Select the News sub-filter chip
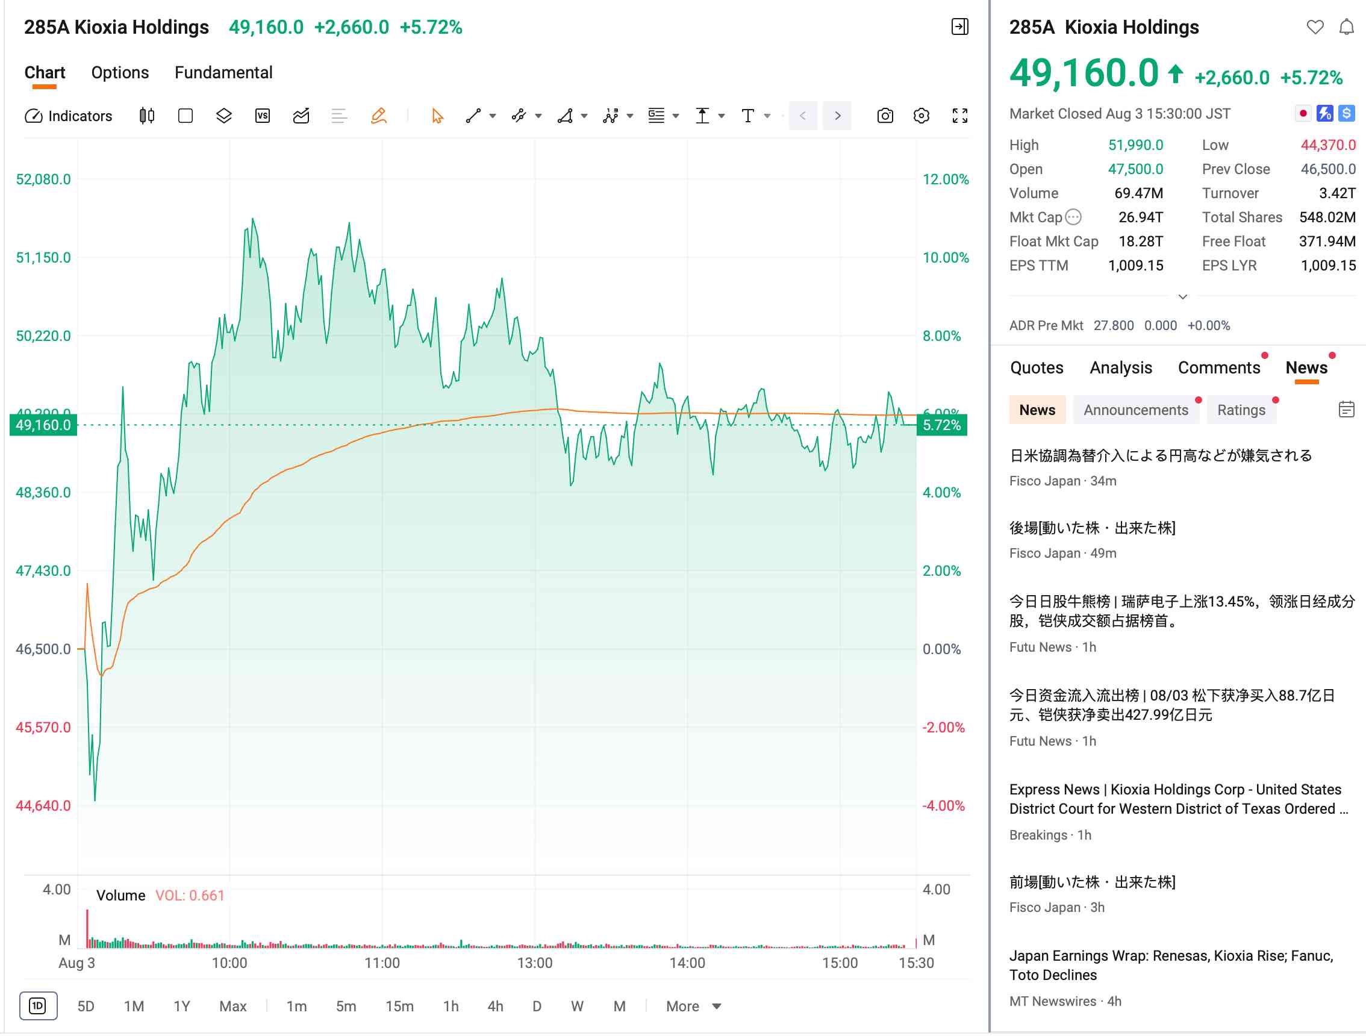Viewport: 1366px width, 1036px height. pyautogui.click(x=1038, y=410)
